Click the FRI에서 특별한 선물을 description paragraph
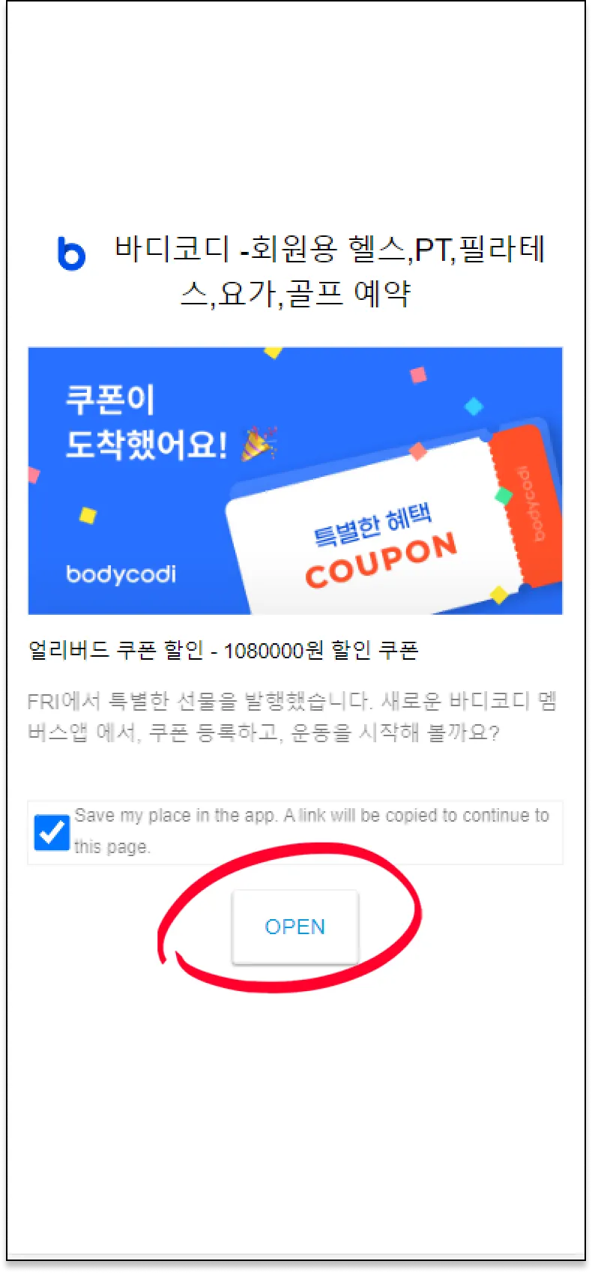 (x=292, y=717)
